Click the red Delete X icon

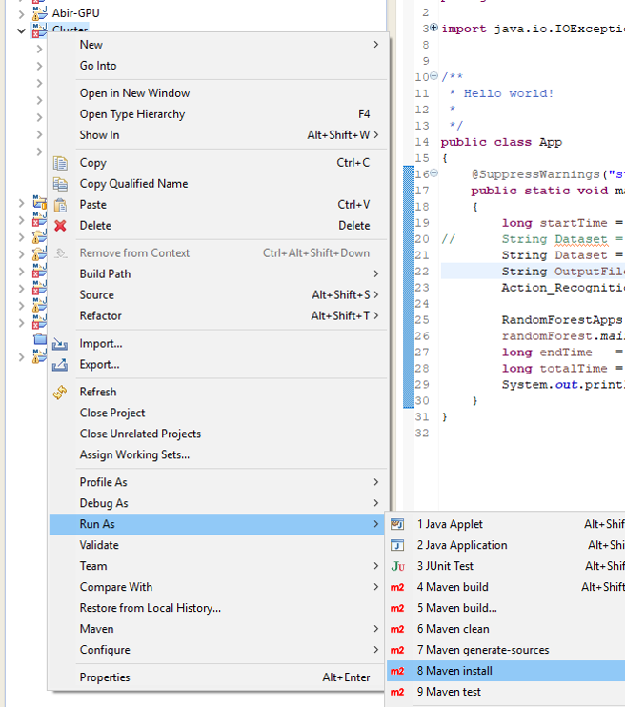coord(61,226)
